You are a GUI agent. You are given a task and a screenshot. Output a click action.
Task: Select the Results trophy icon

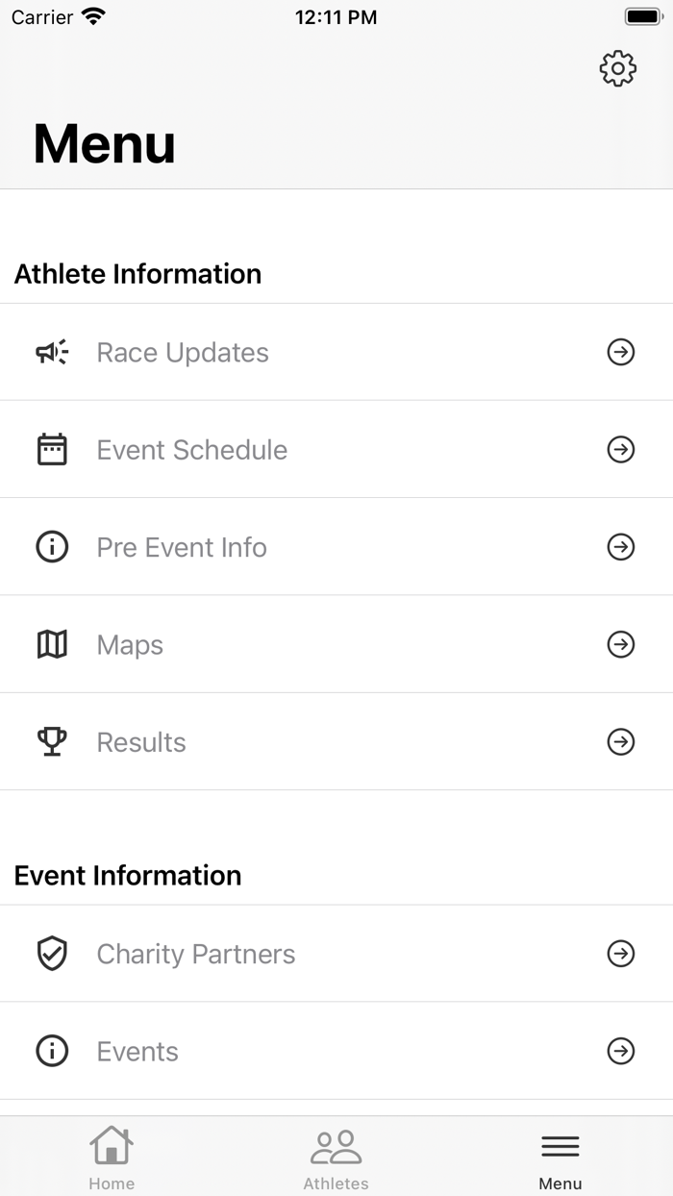(x=52, y=741)
